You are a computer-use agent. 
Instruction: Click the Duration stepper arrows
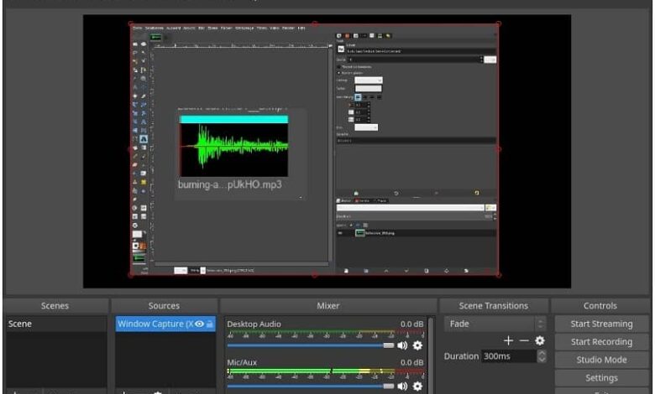(x=542, y=356)
